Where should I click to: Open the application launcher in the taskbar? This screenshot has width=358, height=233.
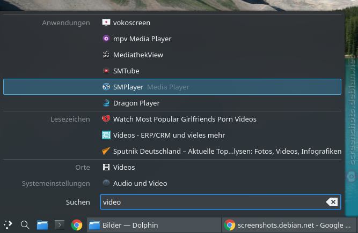[8, 225]
